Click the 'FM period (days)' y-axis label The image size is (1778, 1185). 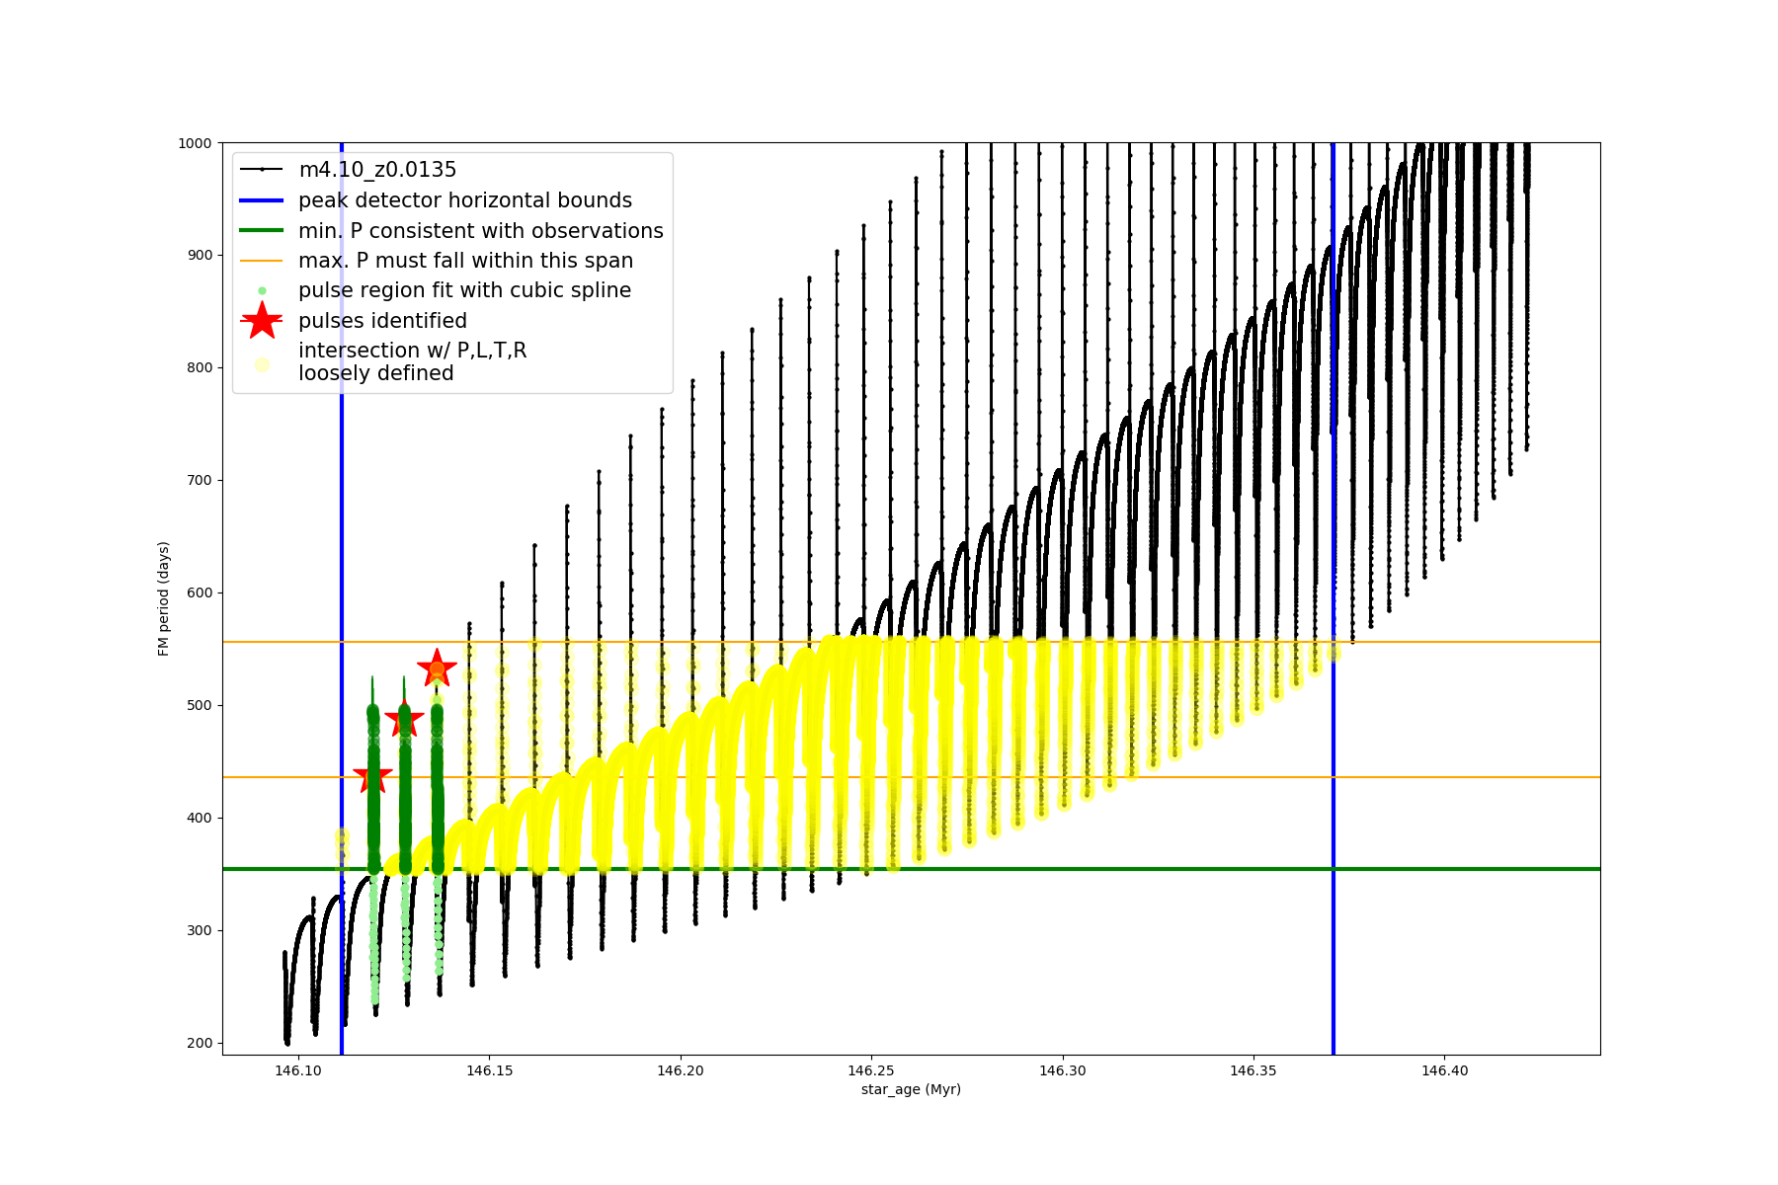tap(164, 598)
